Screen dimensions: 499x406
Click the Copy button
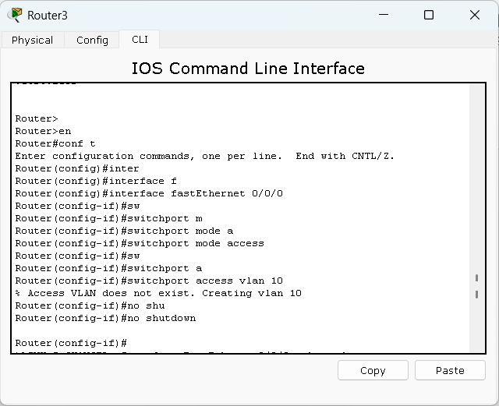coord(373,370)
